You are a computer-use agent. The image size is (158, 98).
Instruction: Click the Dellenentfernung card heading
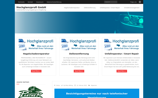pyautogui.click(x=79, y=54)
